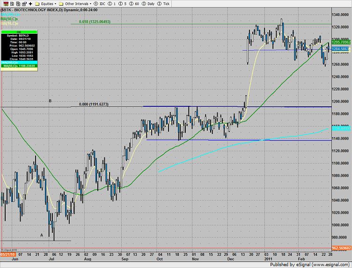Select the Daily interval
Image resolution: width=352 pixels, height=268 pixels.
148,4
